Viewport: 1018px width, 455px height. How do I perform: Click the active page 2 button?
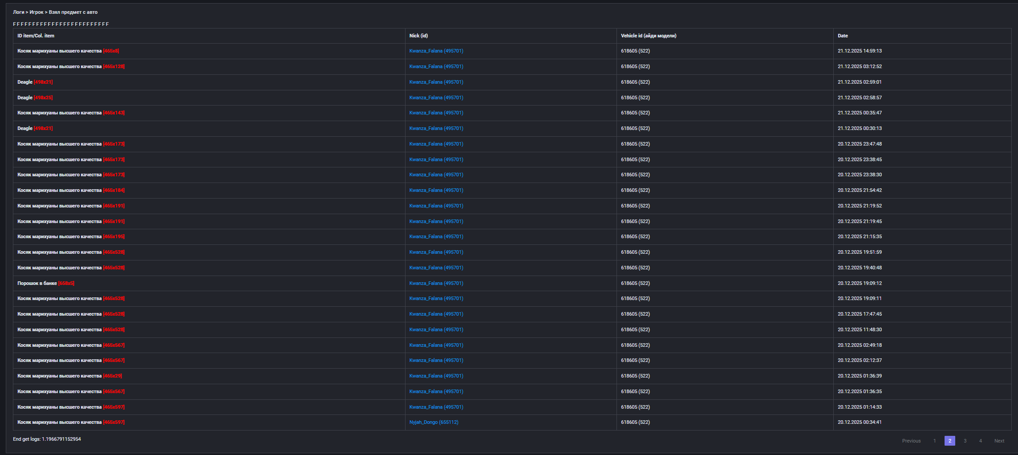point(949,441)
